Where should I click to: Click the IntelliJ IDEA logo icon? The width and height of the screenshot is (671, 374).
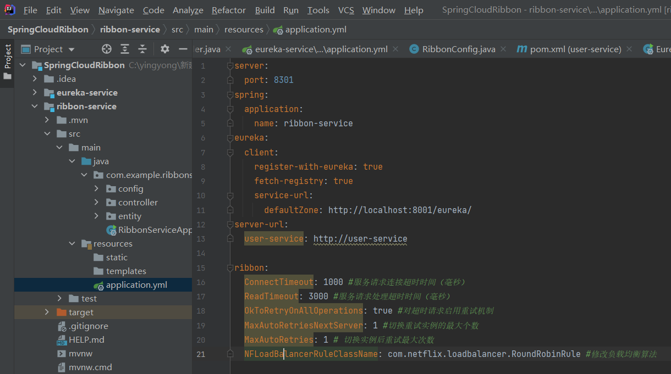pyautogui.click(x=10, y=10)
